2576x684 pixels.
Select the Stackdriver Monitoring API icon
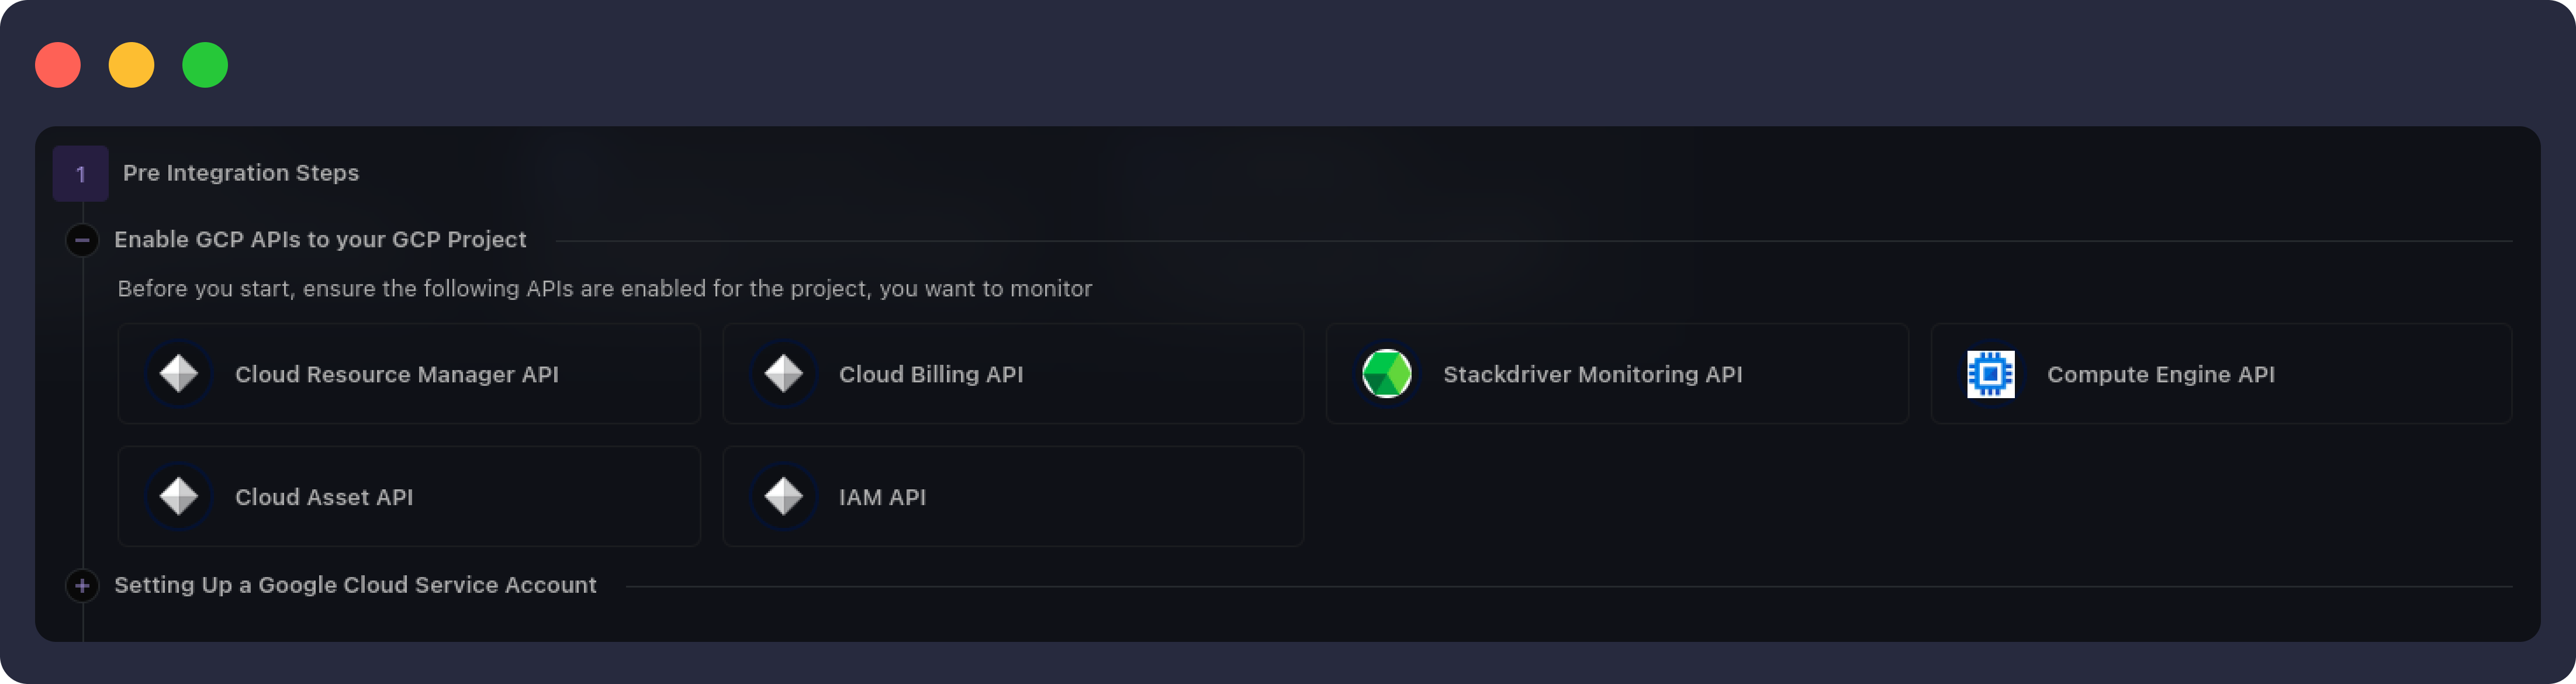pyautogui.click(x=1386, y=374)
